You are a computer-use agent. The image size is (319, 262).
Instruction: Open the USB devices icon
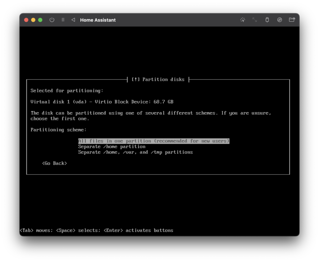coord(267,20)
